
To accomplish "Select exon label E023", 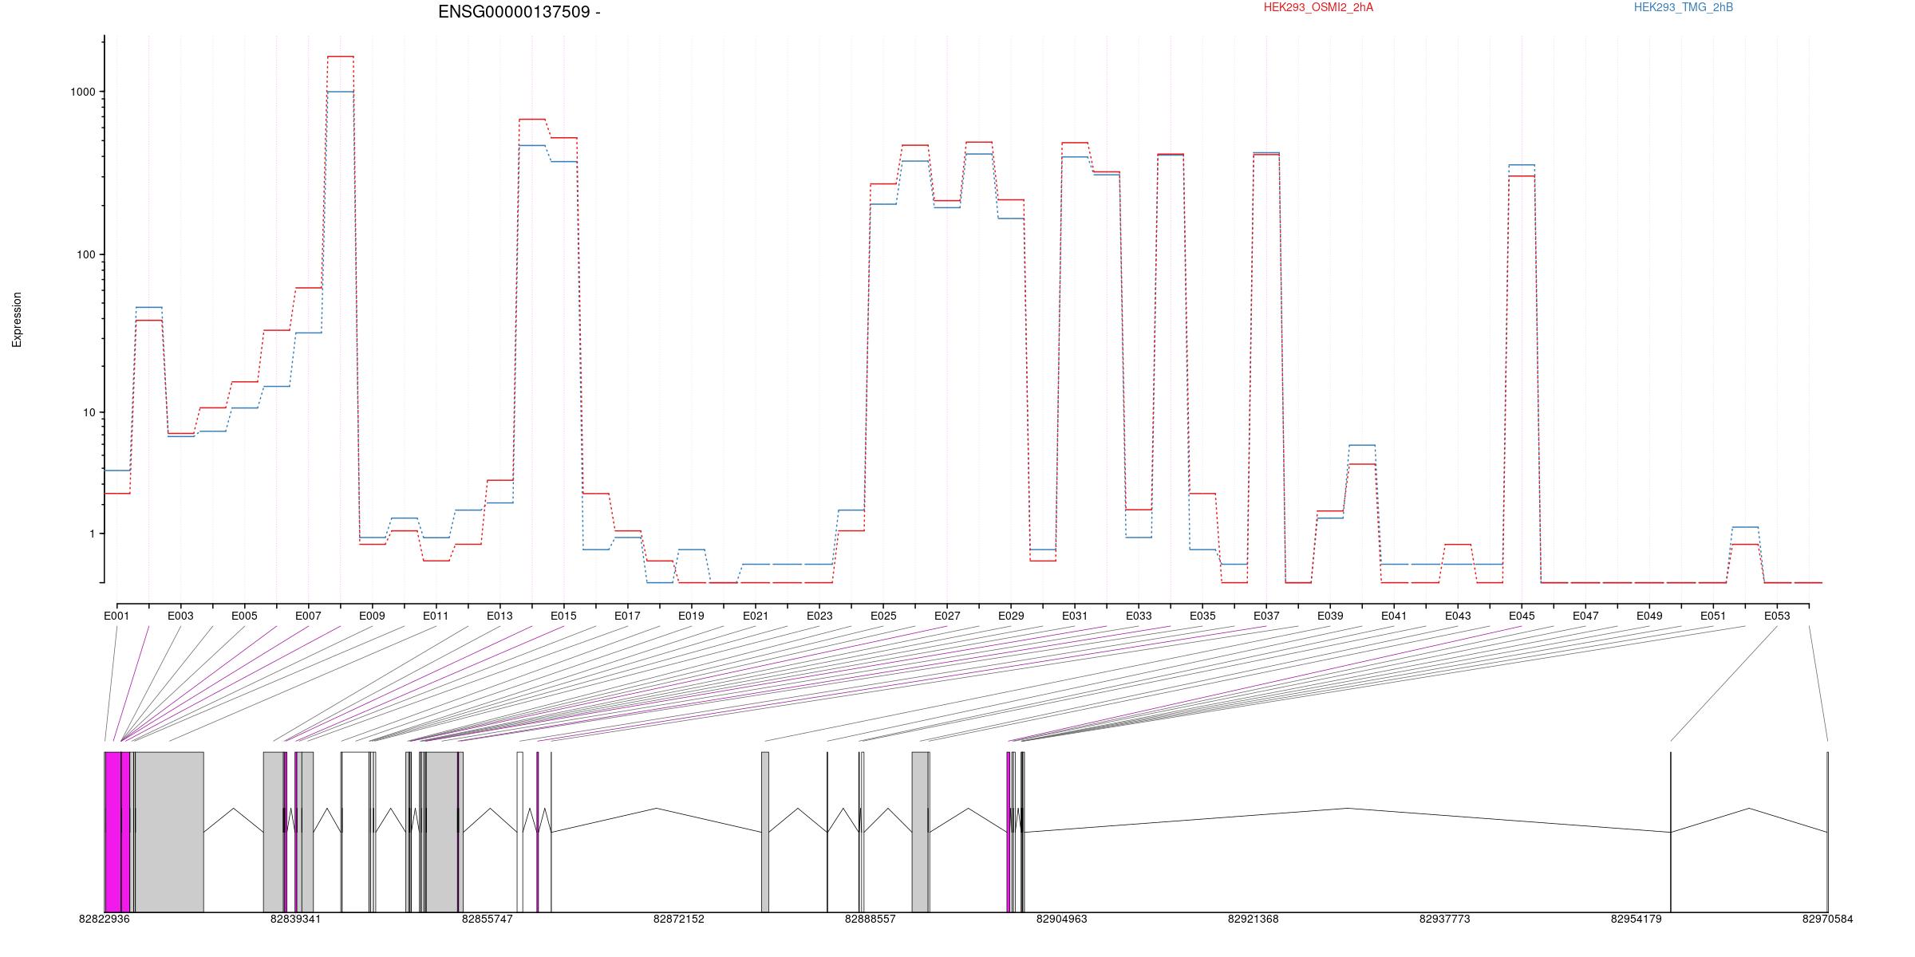I will tap(819, 616).
